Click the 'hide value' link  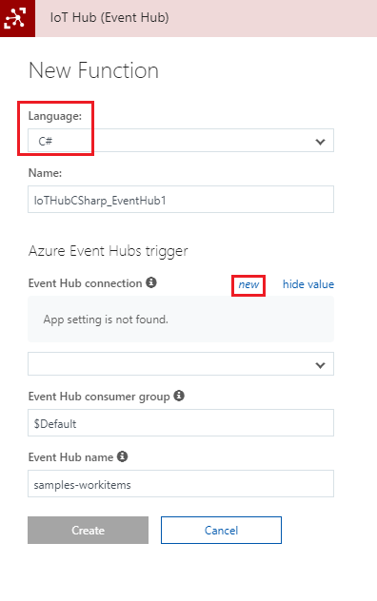308,284
